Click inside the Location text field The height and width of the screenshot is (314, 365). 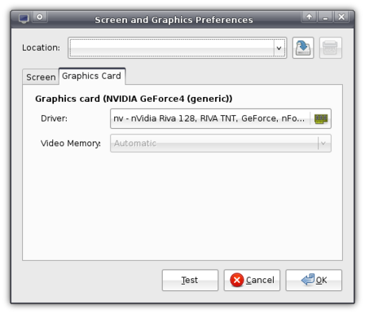tap(172, 48)
